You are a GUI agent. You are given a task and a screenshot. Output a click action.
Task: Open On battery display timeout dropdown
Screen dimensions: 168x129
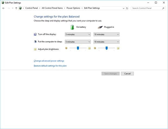point(78,34)
